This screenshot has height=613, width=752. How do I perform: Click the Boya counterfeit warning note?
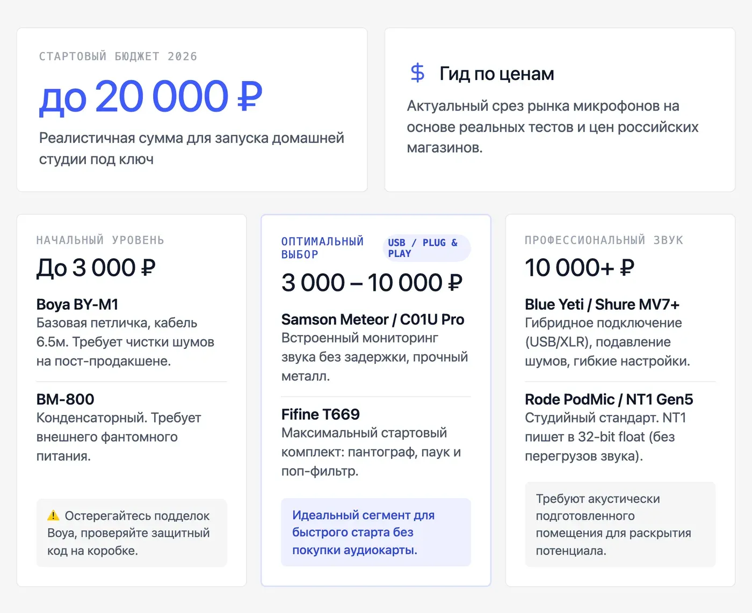coord(132,533)
